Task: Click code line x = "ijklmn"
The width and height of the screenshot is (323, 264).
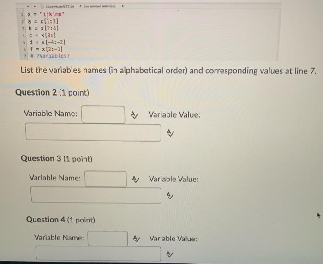Action: tap(46, 14)
